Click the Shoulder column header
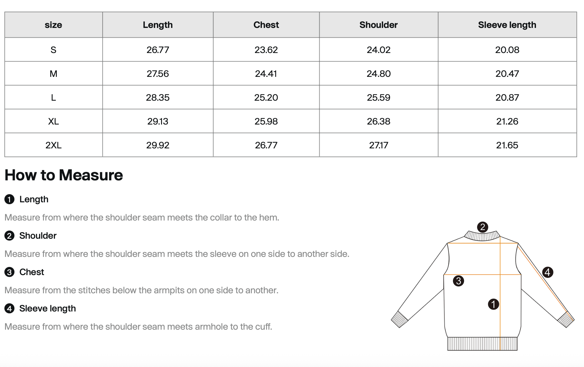 click(378, 25)
